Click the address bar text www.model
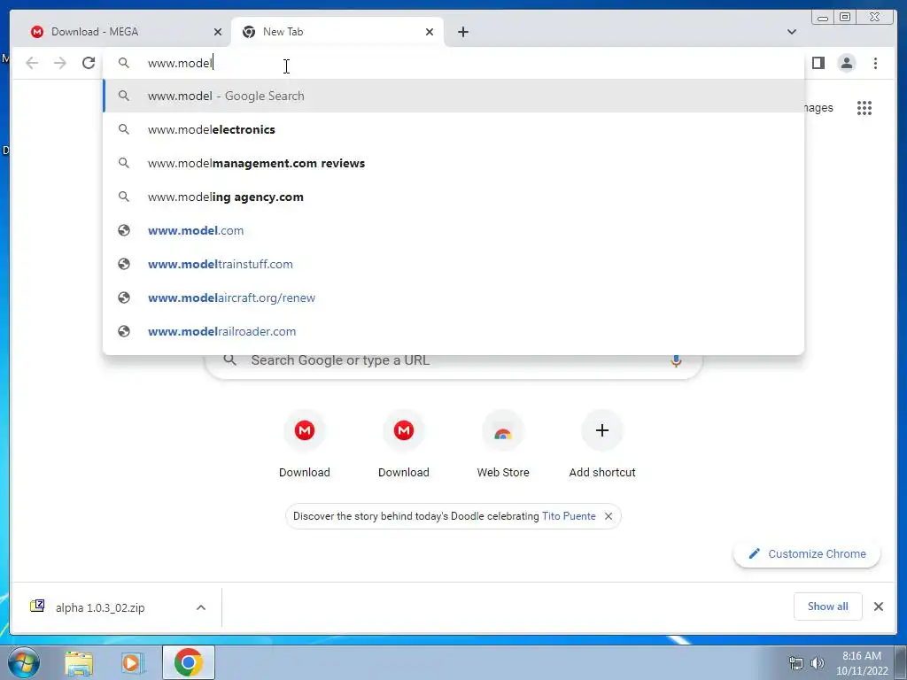This screenshot has width=907, height=680. [180, 63]
